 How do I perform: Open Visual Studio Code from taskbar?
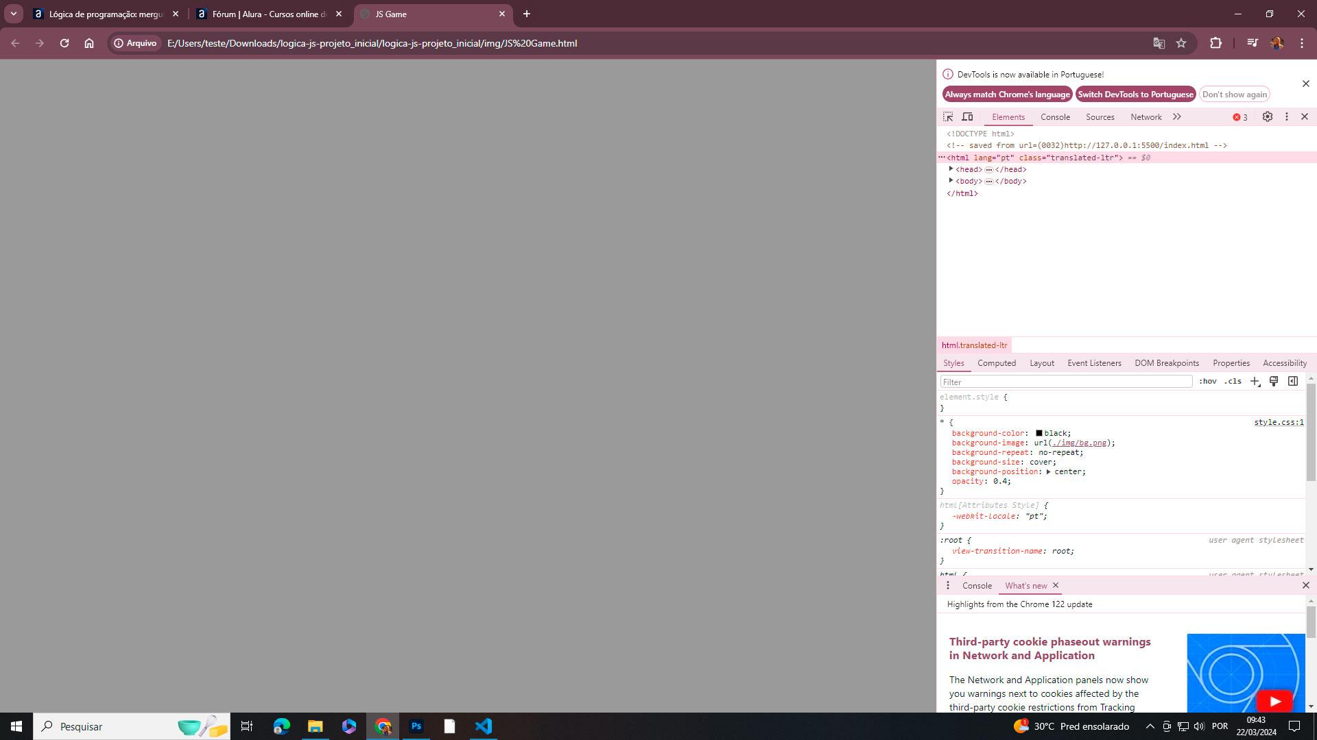[484, 726]
